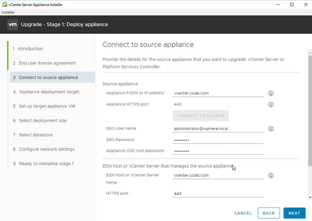Click the Back button
This screenshot has width=312, height=221.
[x=269, y=213]
